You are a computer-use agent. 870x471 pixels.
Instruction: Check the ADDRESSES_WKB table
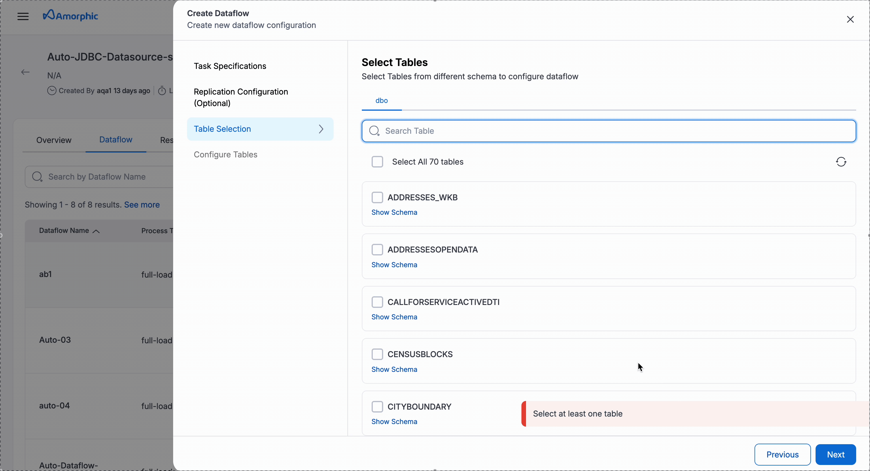tap(377, 197)
